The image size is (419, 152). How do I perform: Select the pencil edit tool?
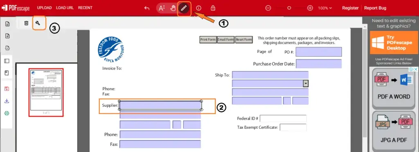(x=184, y=8)
